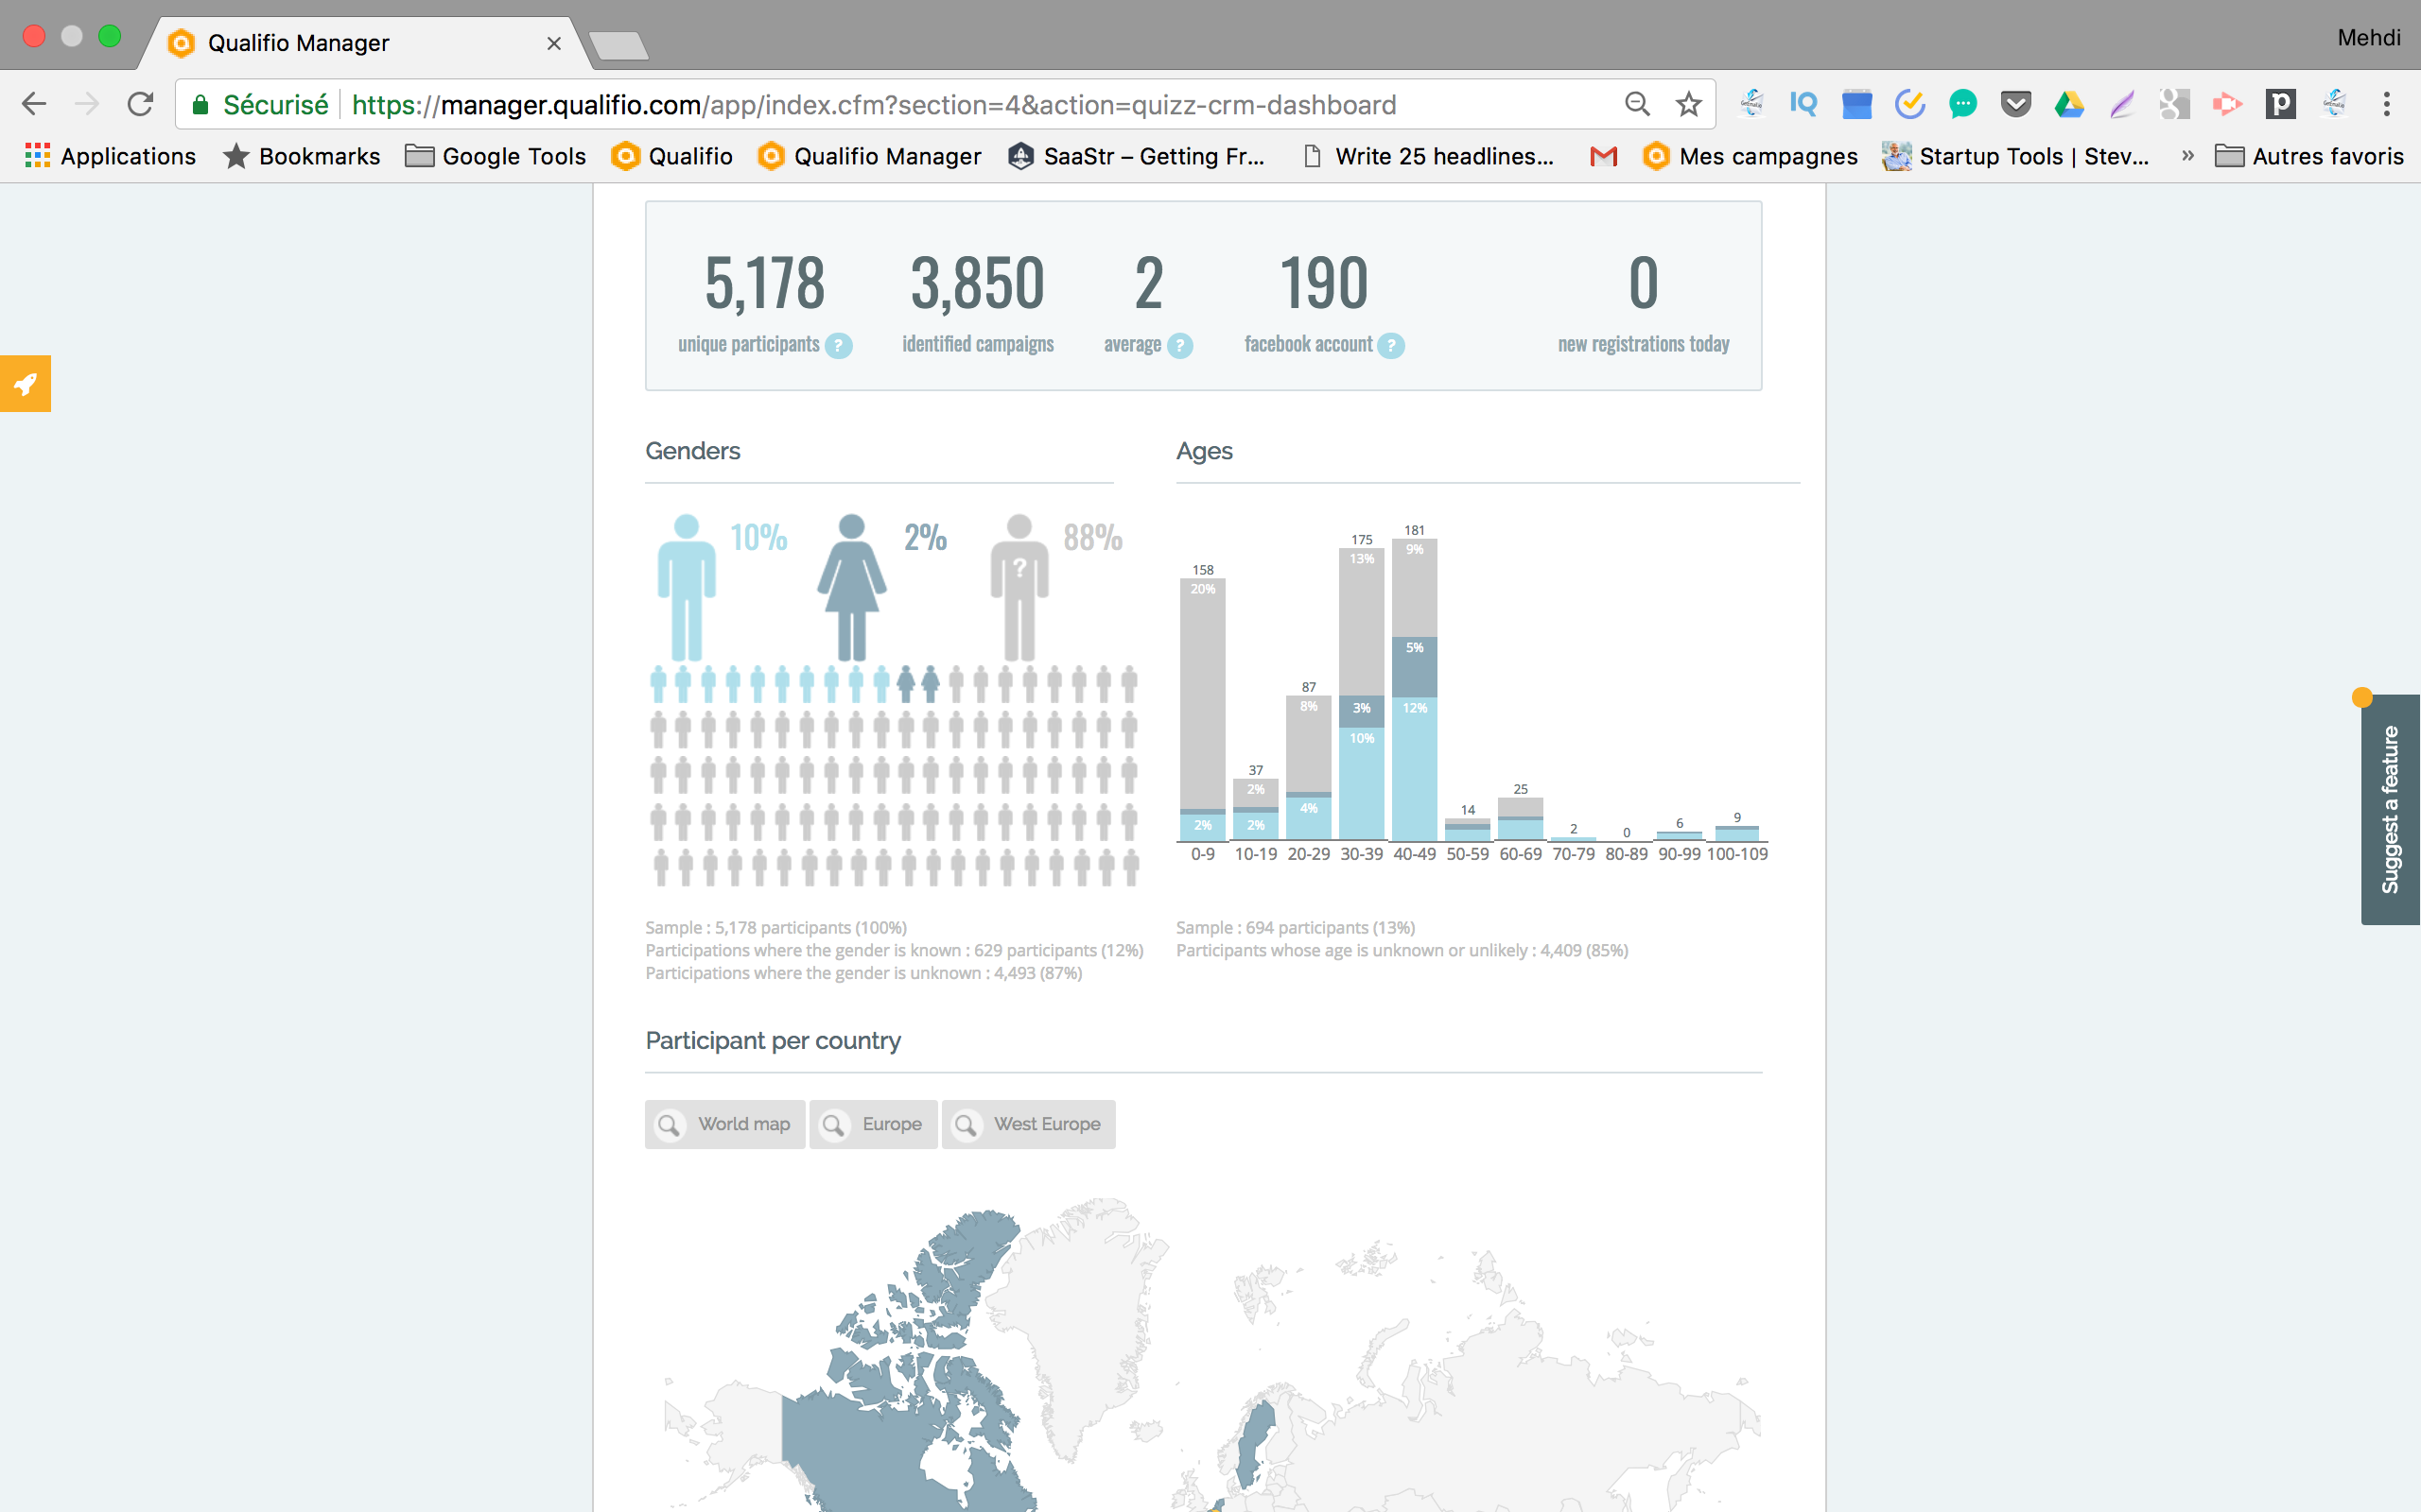Open the Google Drive extension icon
Screen dimensions: 2421x1512
point(2068,104)
